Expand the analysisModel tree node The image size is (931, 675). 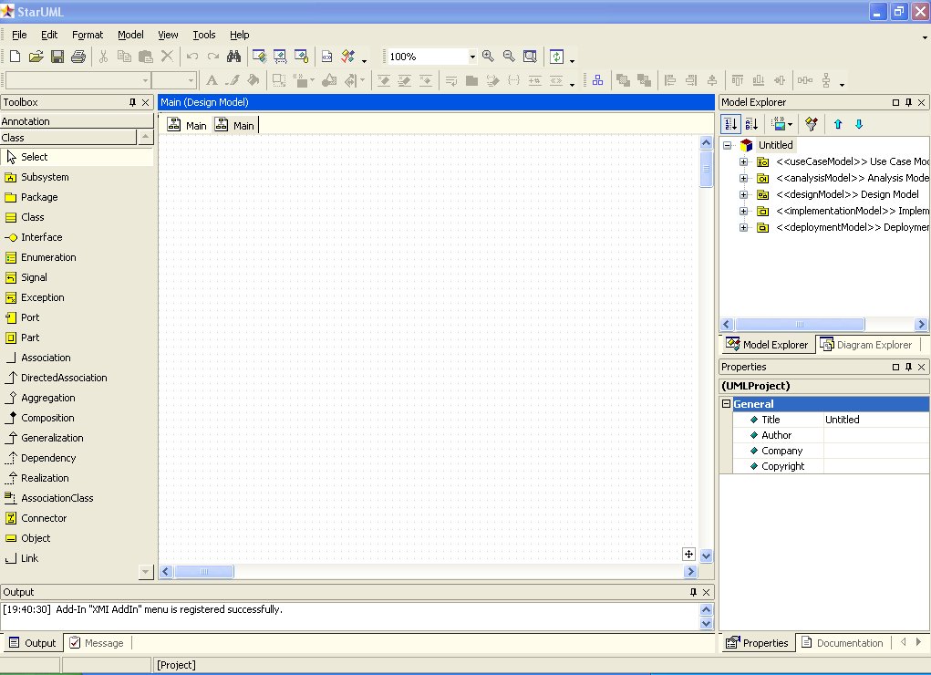(x=743, y=178)
